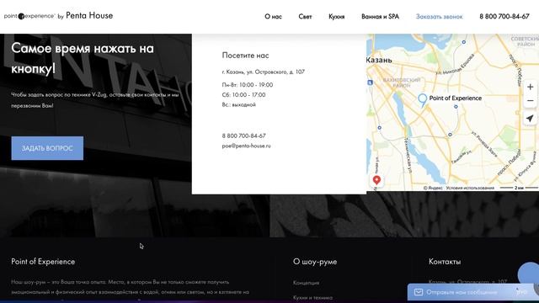Click the Посетите нас heading
This screenshot has height=303, width=539.
(245, 56)
